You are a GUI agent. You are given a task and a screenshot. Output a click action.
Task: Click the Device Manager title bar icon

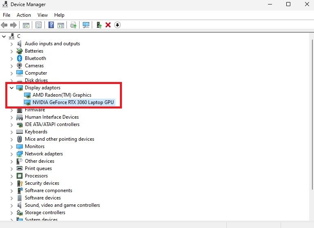point(5,4)
